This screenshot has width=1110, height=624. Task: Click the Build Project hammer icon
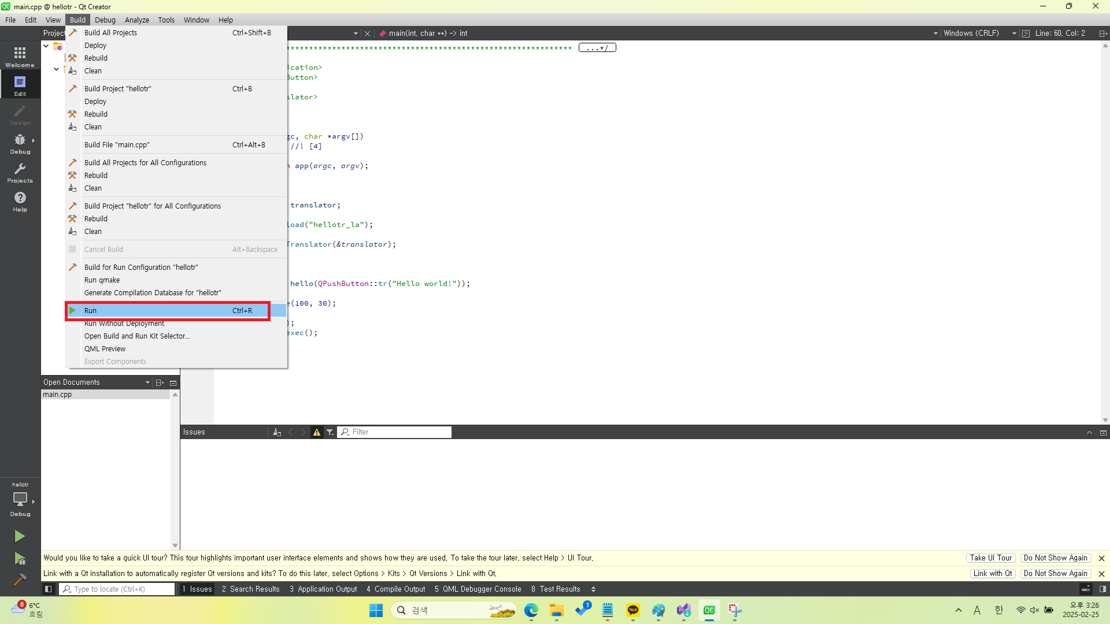tap(20, 580)
